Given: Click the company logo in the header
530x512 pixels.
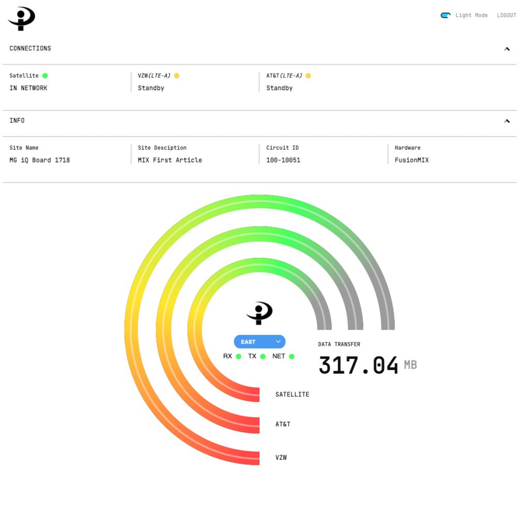Looking at the screenshot, I should click(x=21, y=19).
